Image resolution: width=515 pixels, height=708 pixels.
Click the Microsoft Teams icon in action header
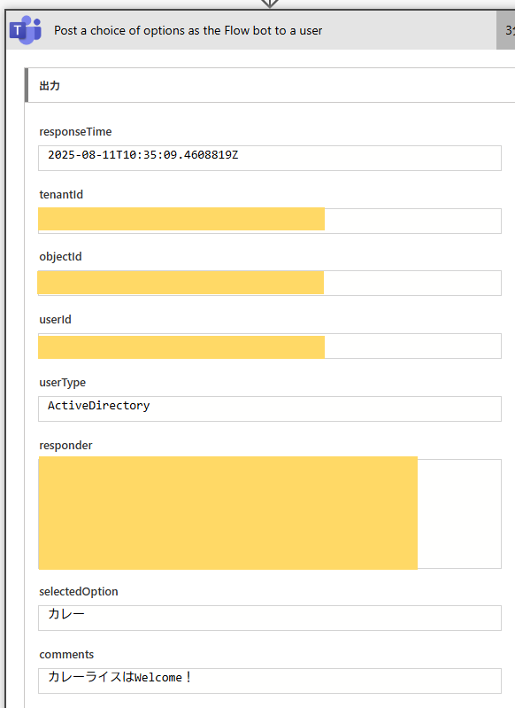pyautogui.click(x=26, y=30)
